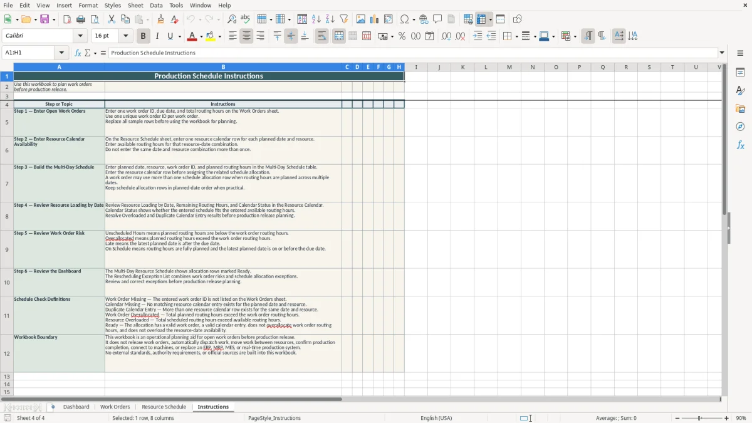Adjust the zoom slider in the status bar
Image resolution: width=752 pixels, height=423 pixels.
(x=702, y=418)
